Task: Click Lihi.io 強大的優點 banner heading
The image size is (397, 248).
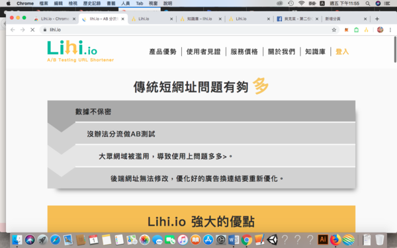Action: pos(201,222)
